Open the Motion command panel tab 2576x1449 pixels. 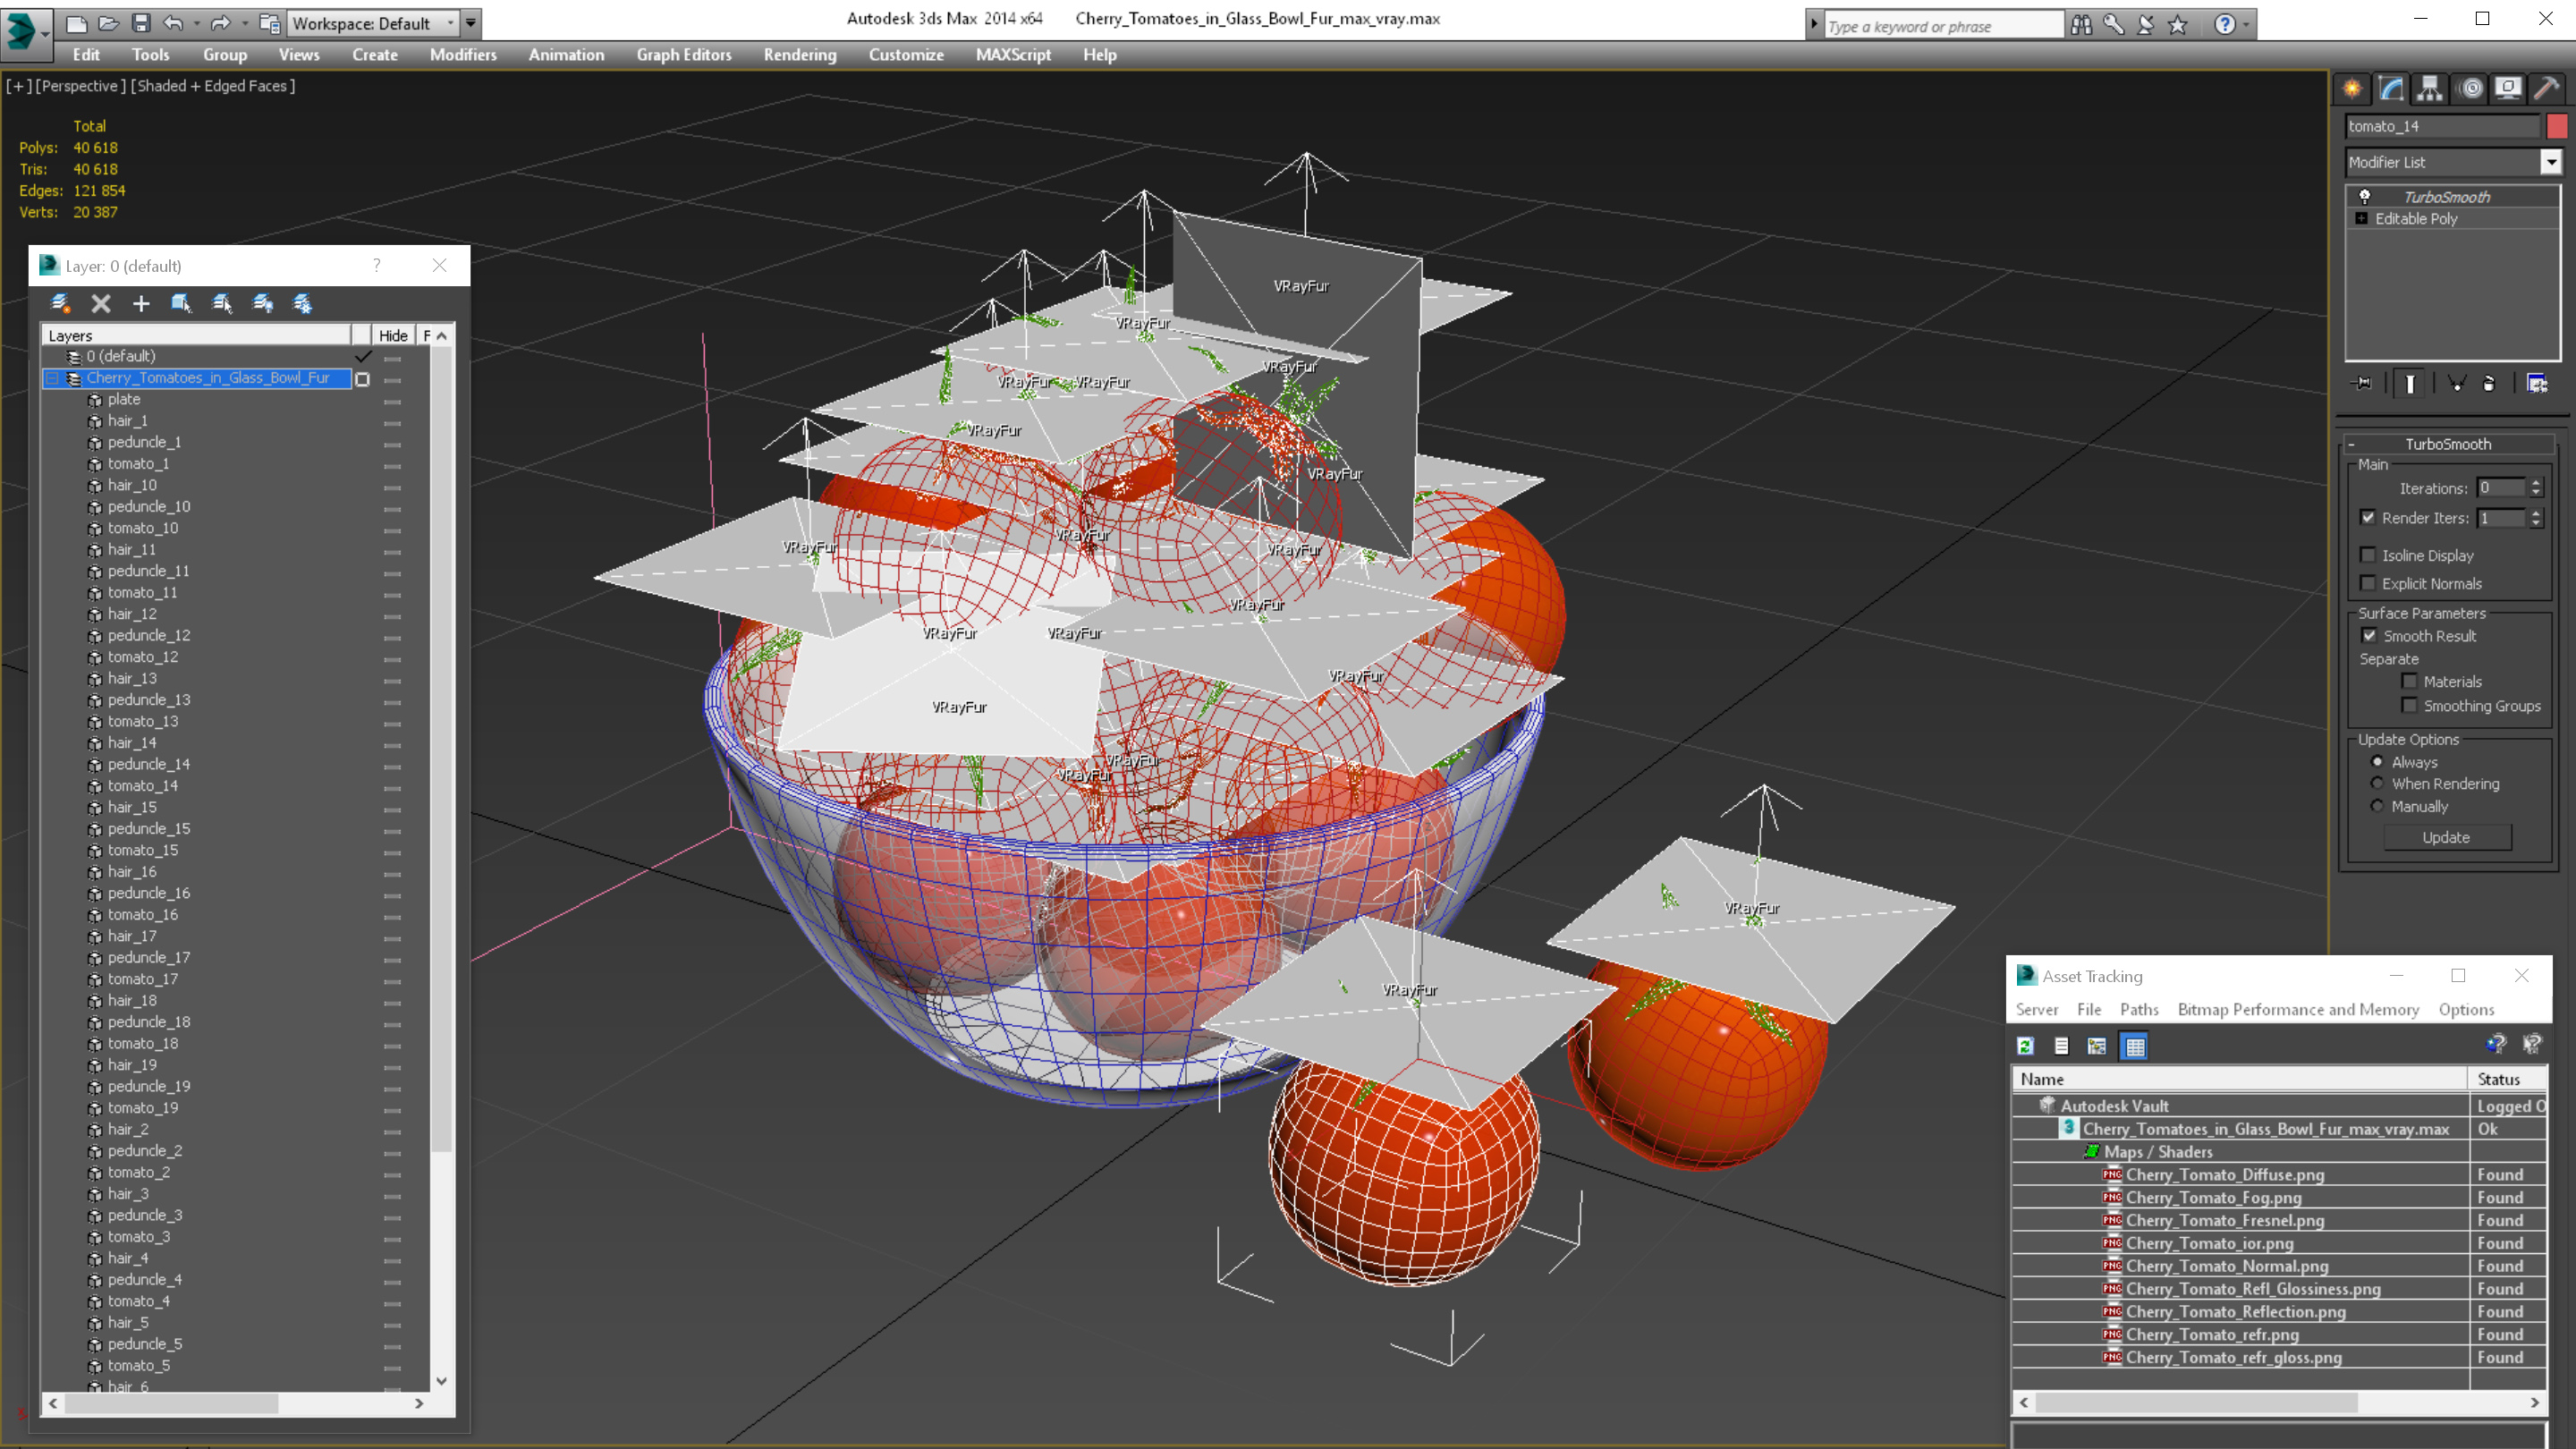pyautogui.click(x=2470, y=89)
